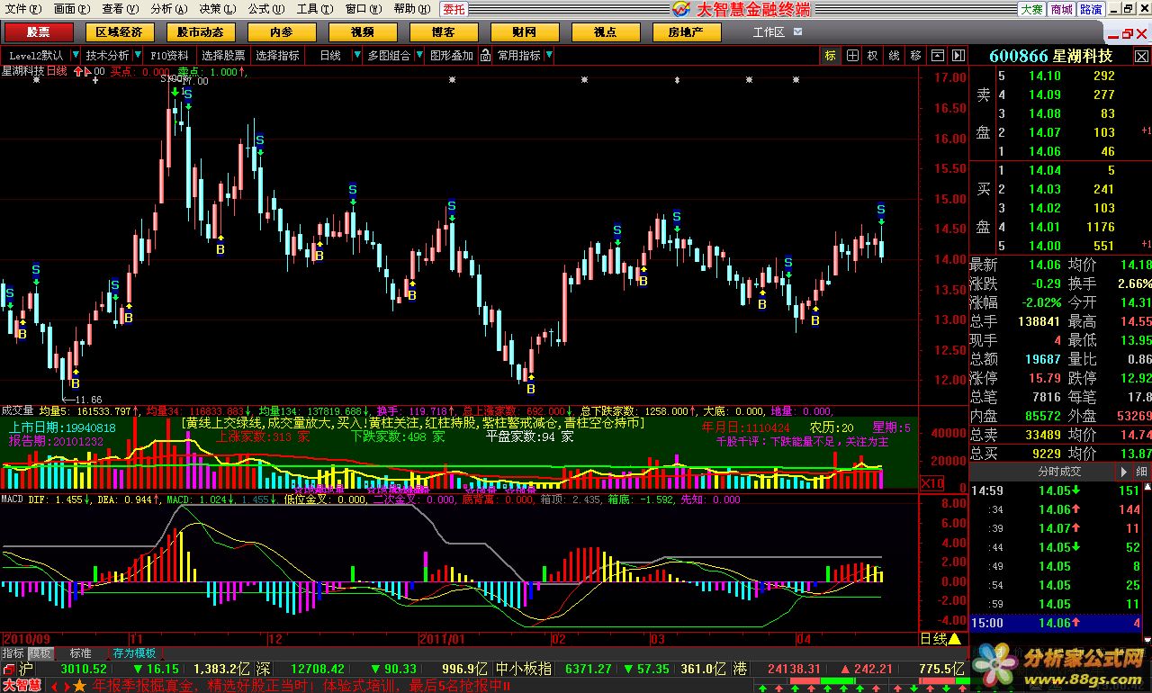Open the 画面 menu
Viewport: 1152px width, 693px height.
click(70, 9)
